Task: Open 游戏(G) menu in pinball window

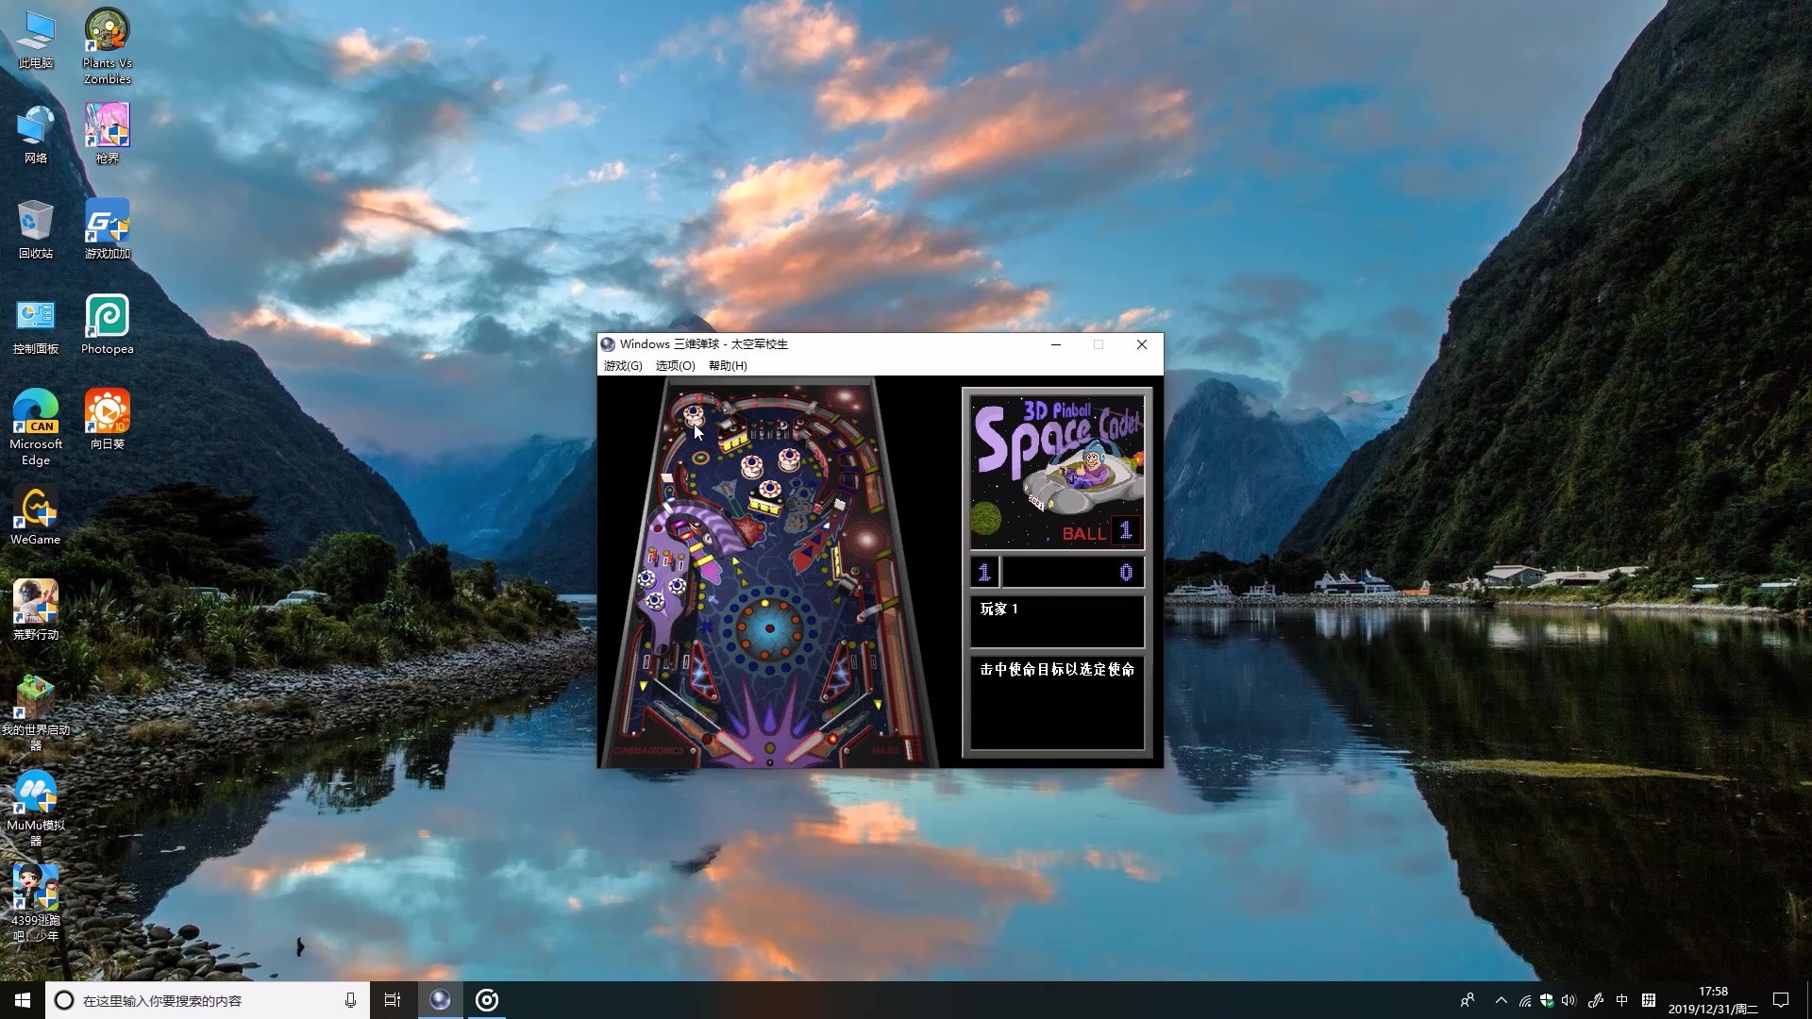Action: 621,364
